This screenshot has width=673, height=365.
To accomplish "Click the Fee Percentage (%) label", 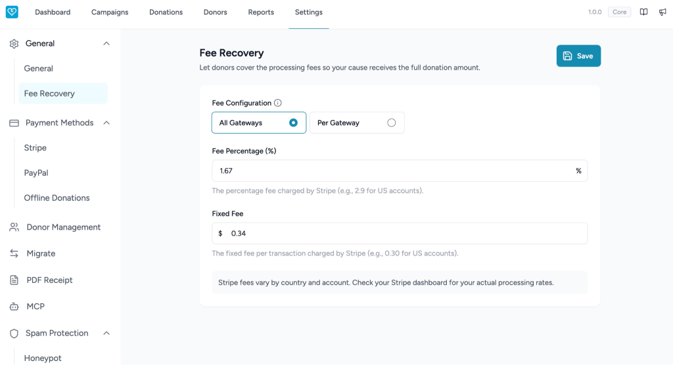I will [244, 151].
